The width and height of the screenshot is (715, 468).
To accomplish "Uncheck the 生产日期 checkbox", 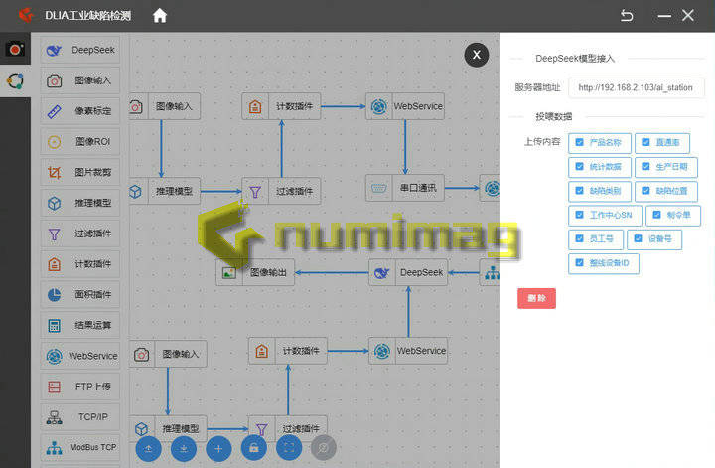I will (645, 167).
